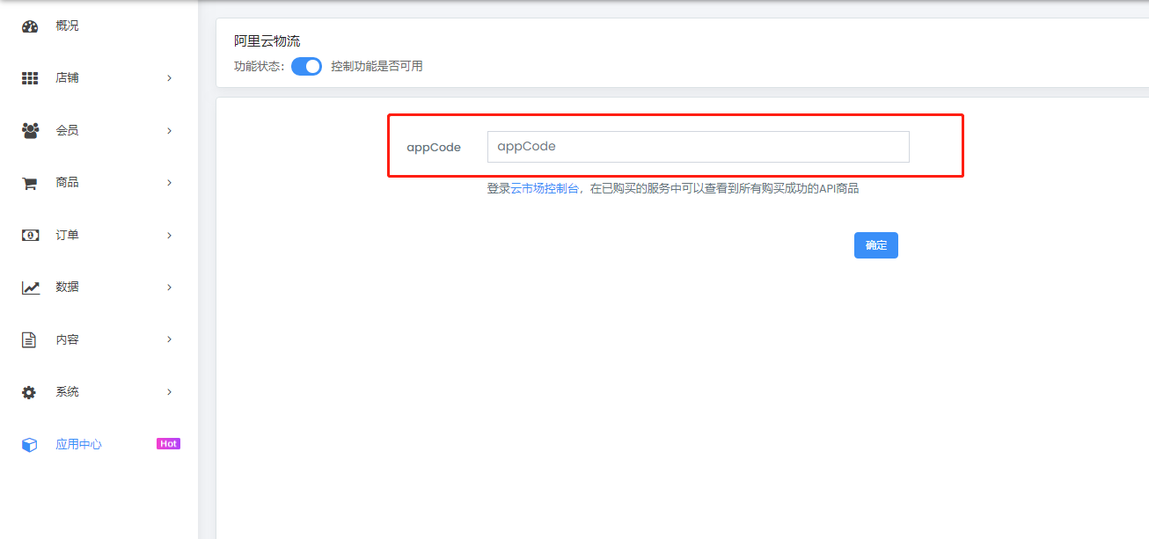Select the 会员 members icon
1149x539 pixels.
pyautogui.click(x=30, y=129)
